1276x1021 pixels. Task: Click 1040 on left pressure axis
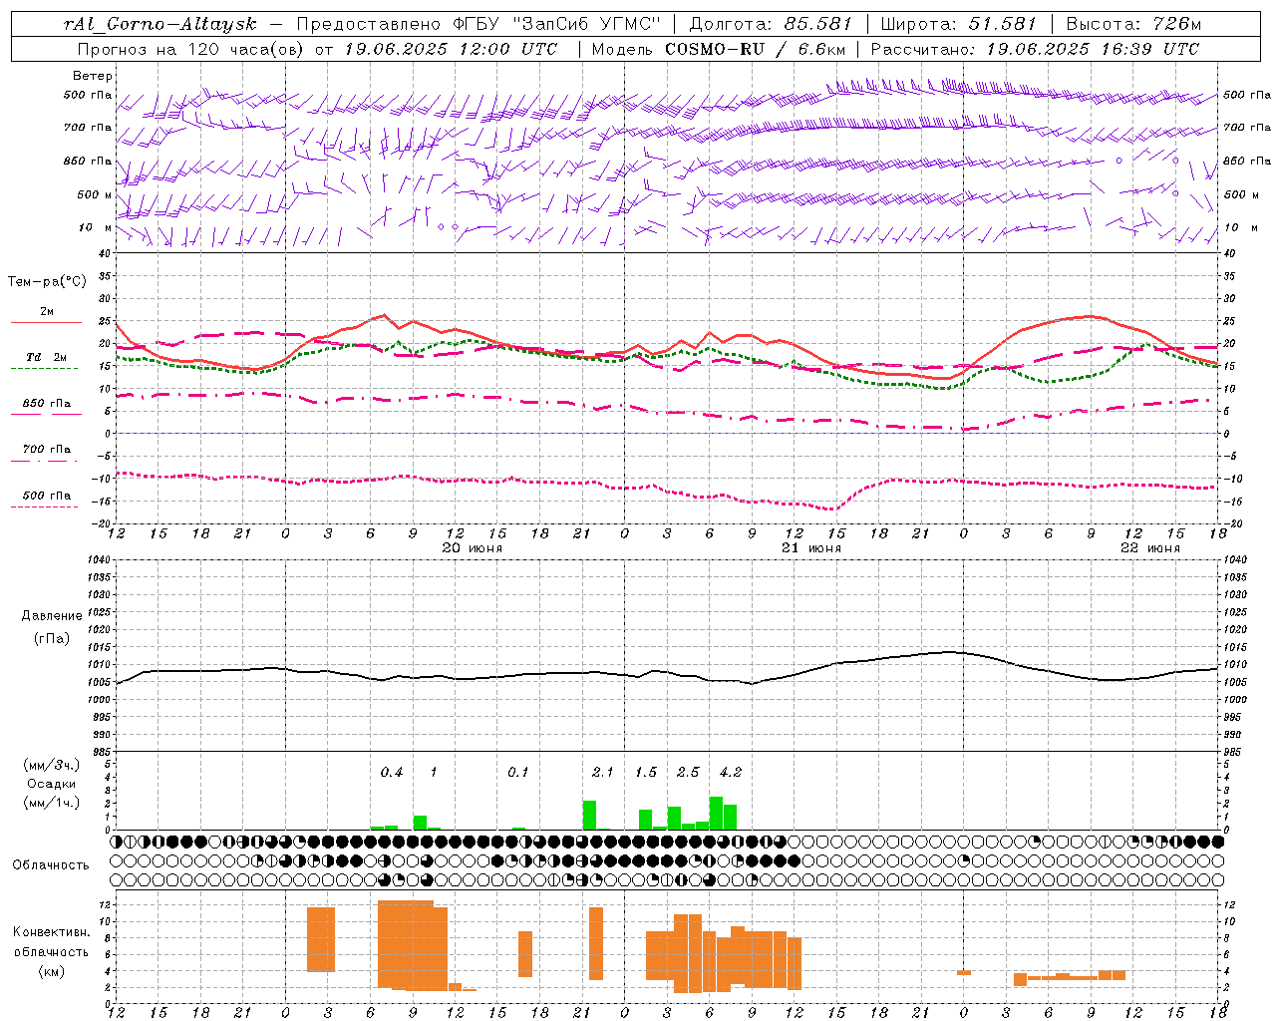pos(101,559)
